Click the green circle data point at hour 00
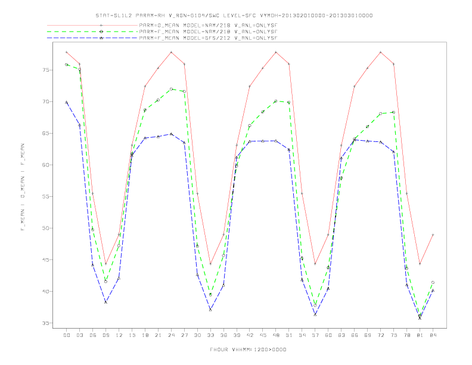This screenshot has height=365, width=472. 67,64
